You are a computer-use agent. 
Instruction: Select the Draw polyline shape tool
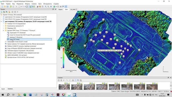(23, 6)
